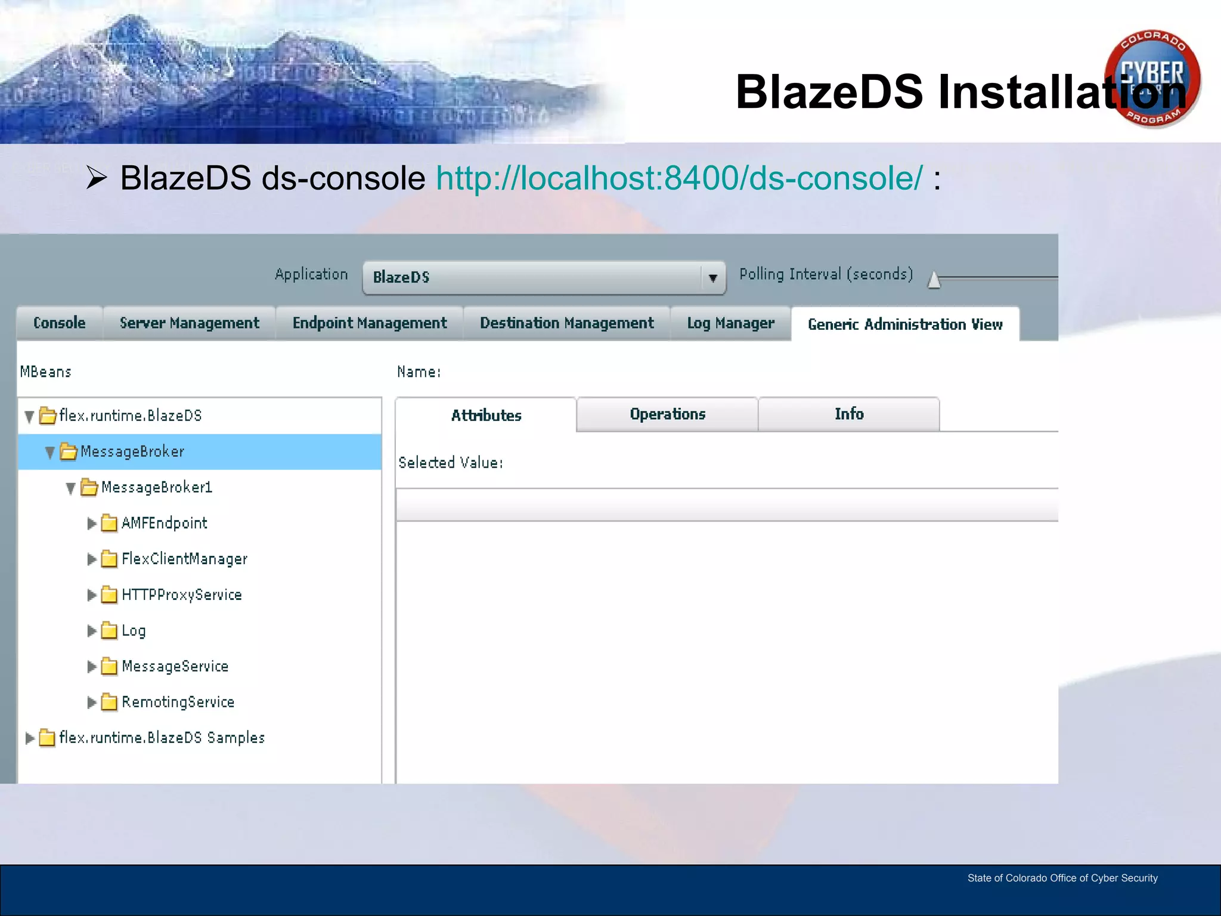Click the HTTPProxyService folder icon
This screenshot has height=916, width=1221.
click(109, 595)
